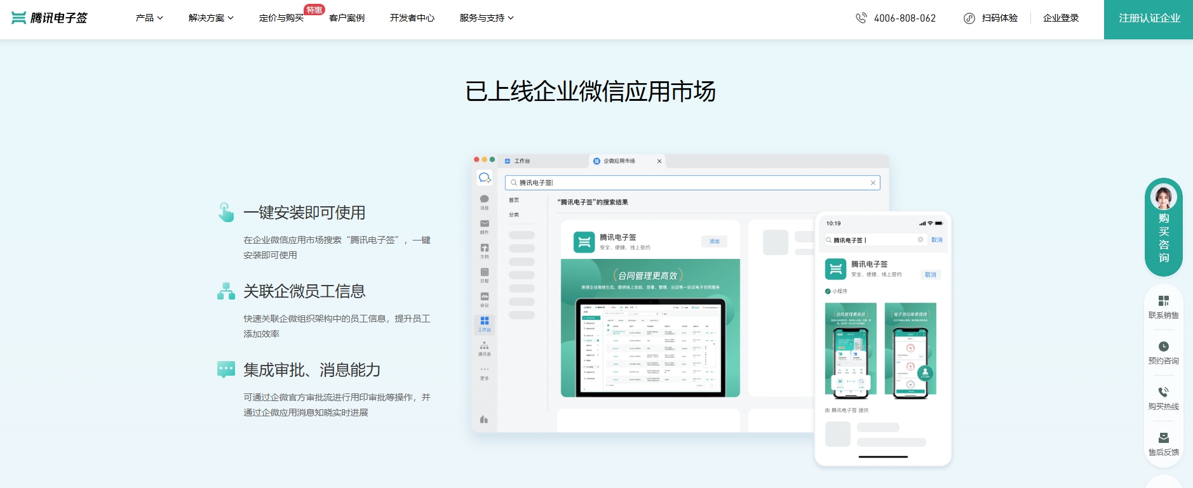Expand the 解决方案 dropdown menu
Image resolution: width=1193 pixels, height=488 pixels.
click(x=211, y=18)
